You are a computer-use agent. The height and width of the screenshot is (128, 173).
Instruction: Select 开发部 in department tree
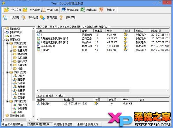(x=21, y=94)
